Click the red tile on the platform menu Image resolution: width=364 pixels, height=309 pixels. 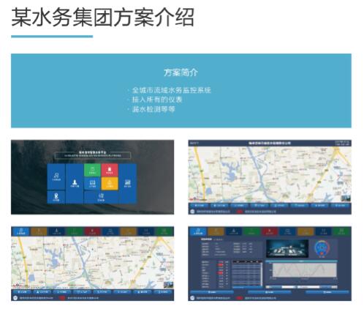pos(110,170)
